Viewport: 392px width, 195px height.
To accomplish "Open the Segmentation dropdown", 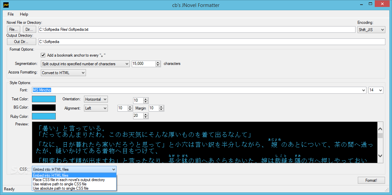I will (x=85, y=64).
